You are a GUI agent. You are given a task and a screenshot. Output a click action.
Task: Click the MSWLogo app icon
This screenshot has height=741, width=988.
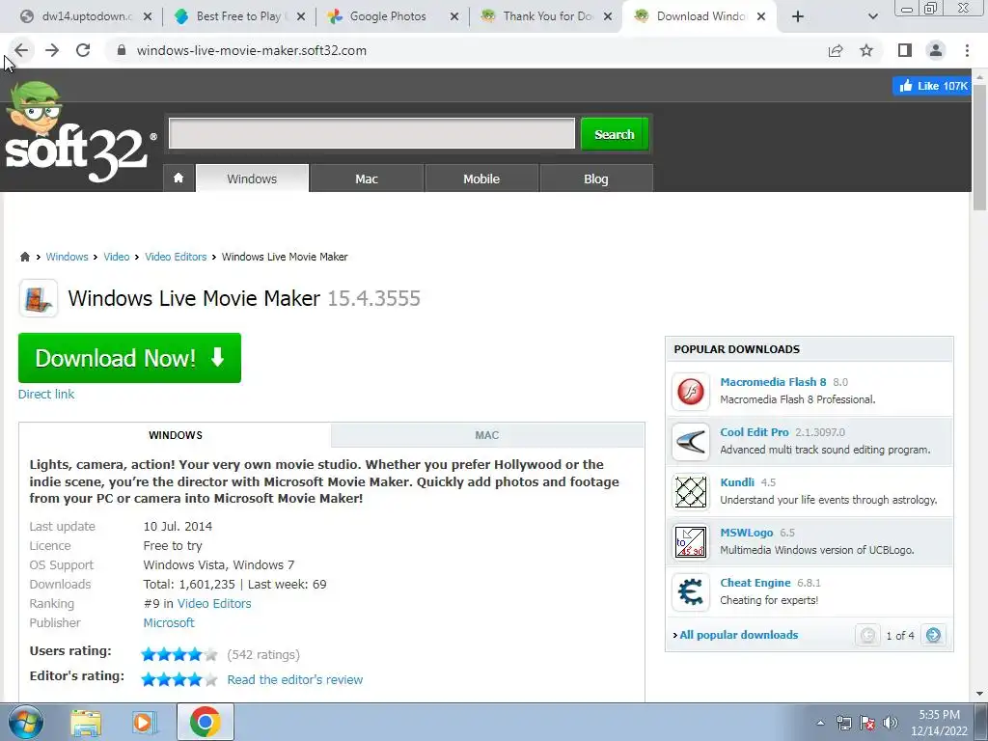691,542
